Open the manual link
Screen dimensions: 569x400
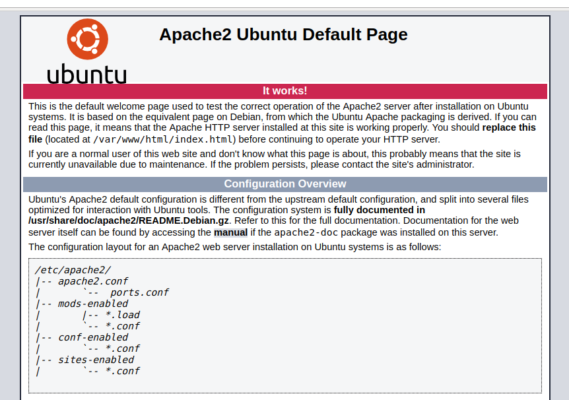click(x=231, y=232)
